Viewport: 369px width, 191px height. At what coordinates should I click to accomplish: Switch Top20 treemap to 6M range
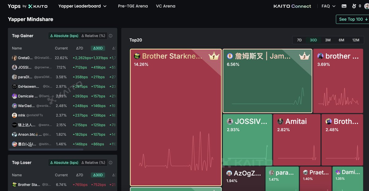pos(341,40)
